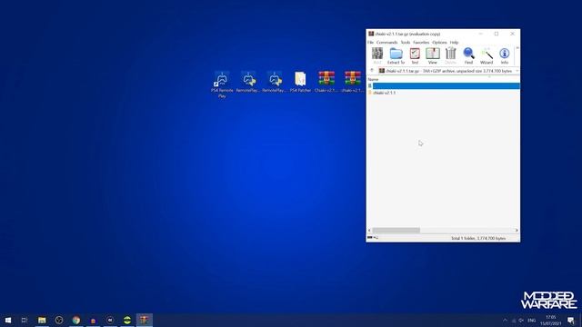Image resolution: width=582 pixels, height=327 pixels.
Task: Open the Favorites menu
Action: pos(421,43)
